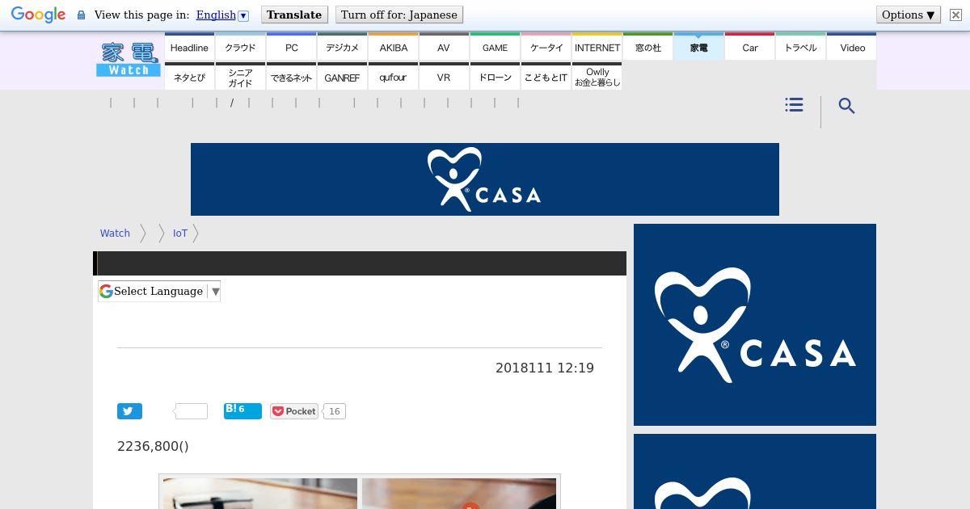Screen dimensions: 970x509
Task: Click the Watch breadcrumb link
Action: coord(115,233)
